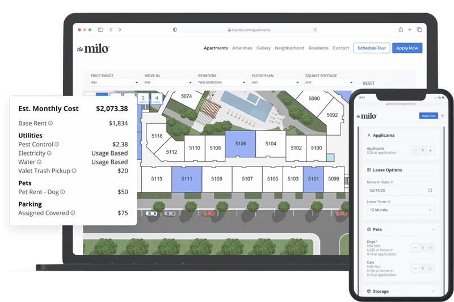
Task: Click the new tab plus icon
Action: pos(410,30)
